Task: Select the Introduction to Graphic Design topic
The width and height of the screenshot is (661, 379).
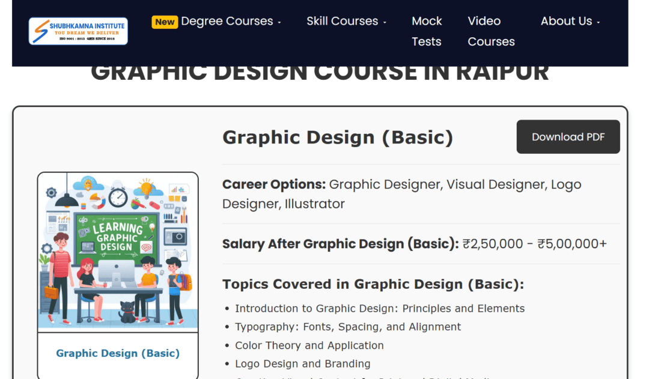Action: (x=380, y=309)
